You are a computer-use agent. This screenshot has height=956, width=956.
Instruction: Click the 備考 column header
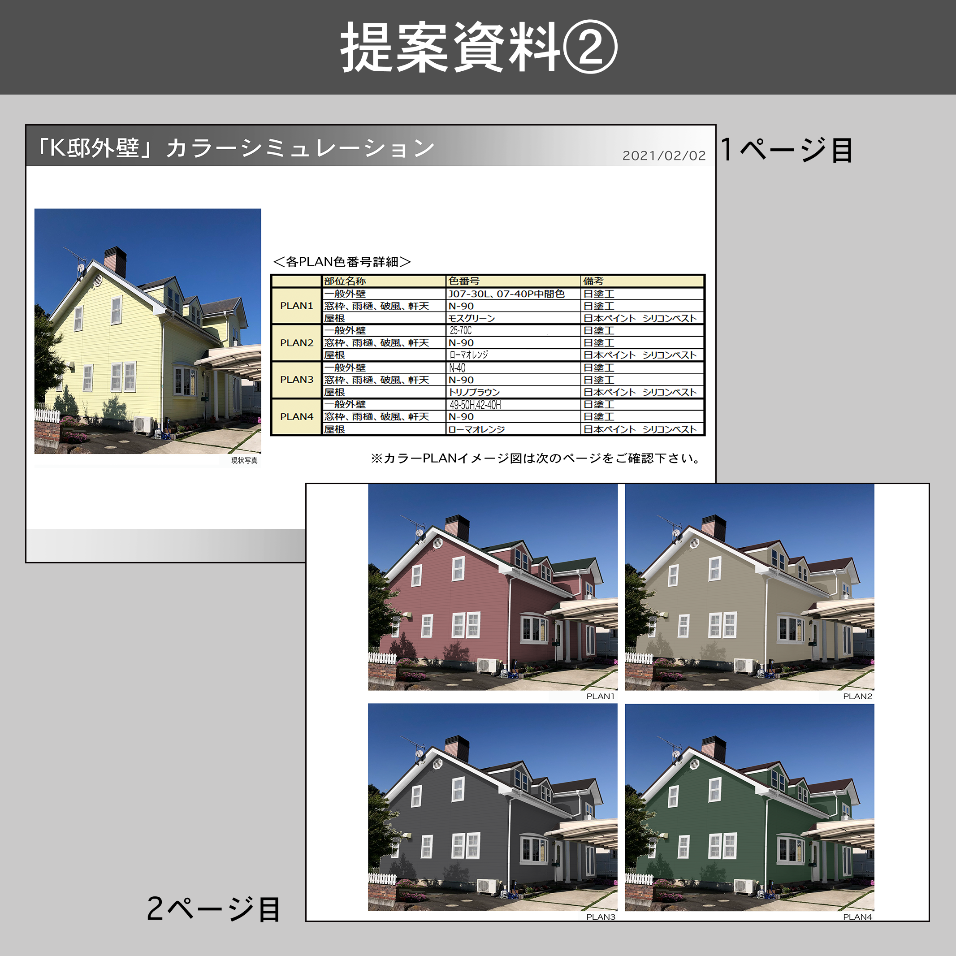pos(593,281)
